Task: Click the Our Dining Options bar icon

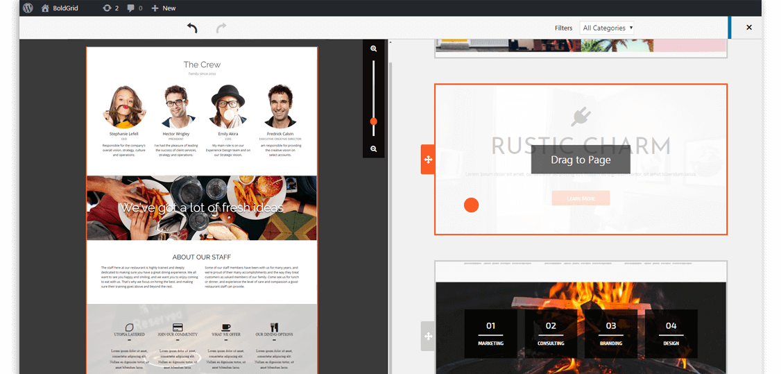Action: tap(274, 328)
